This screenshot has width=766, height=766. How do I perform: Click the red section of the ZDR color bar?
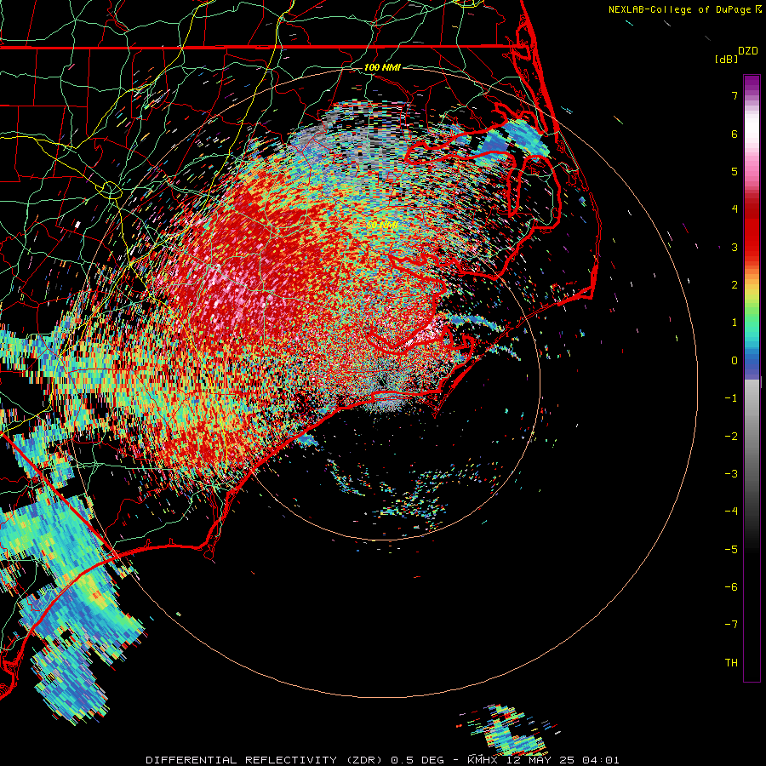pos(752,230)
